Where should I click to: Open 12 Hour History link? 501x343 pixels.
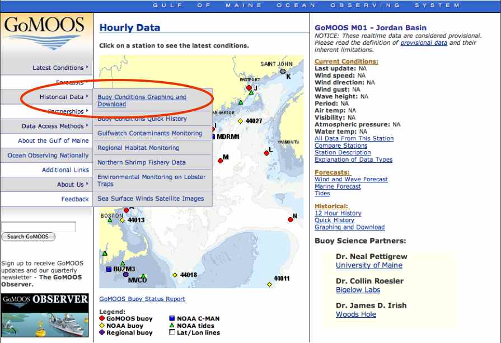(338, 213)
